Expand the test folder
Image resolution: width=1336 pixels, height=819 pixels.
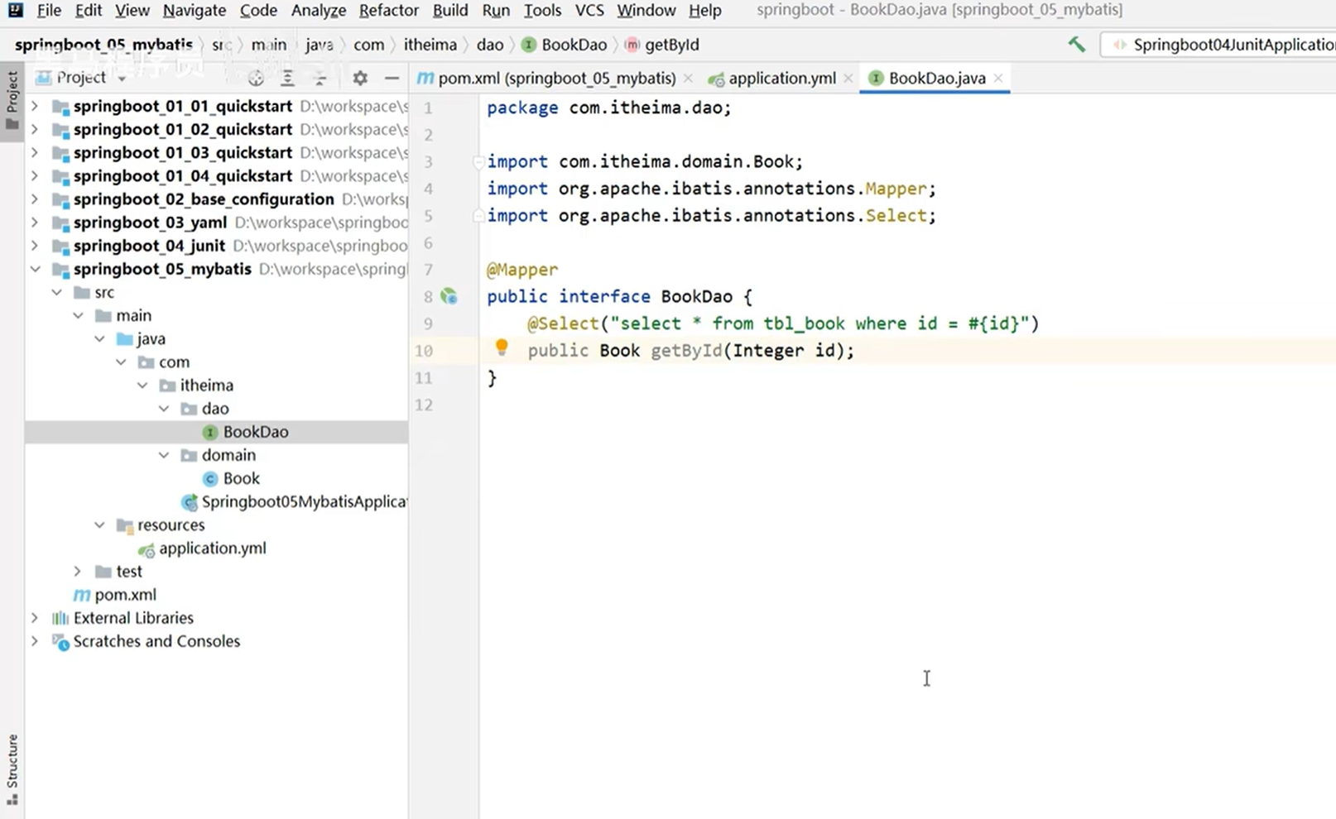point(78,572)
